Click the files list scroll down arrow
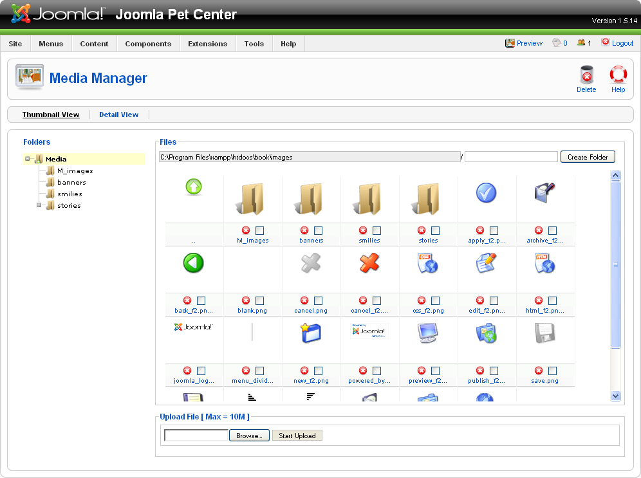The height and width of the screenshot is (478, 641). (615, 396)
